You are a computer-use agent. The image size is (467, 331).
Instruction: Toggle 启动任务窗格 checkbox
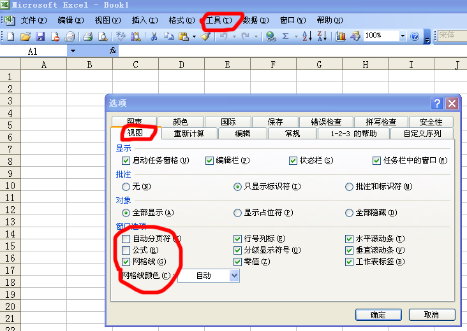(x=126, y=161)
